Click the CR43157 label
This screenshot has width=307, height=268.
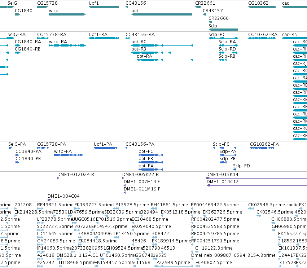[x=212, y=10]
